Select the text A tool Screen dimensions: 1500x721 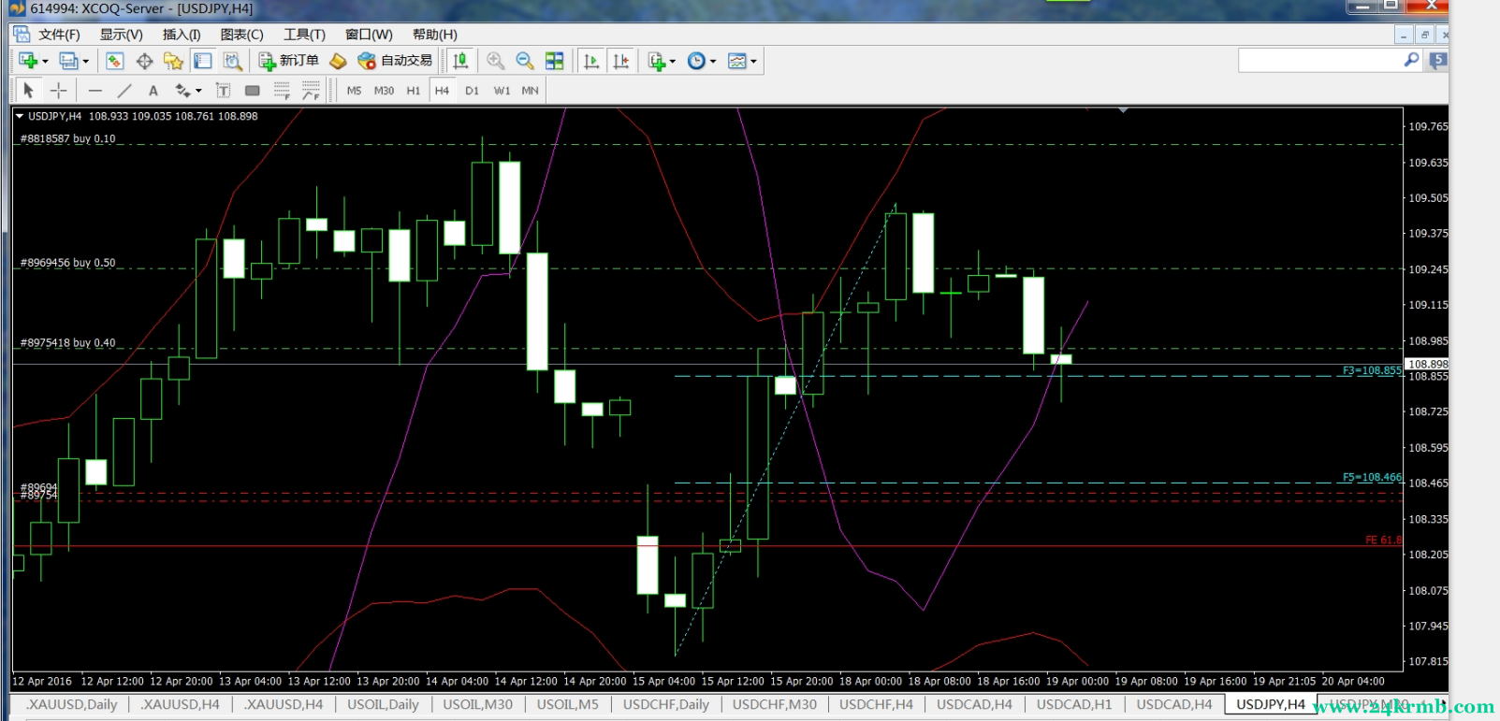pos(153,91)
